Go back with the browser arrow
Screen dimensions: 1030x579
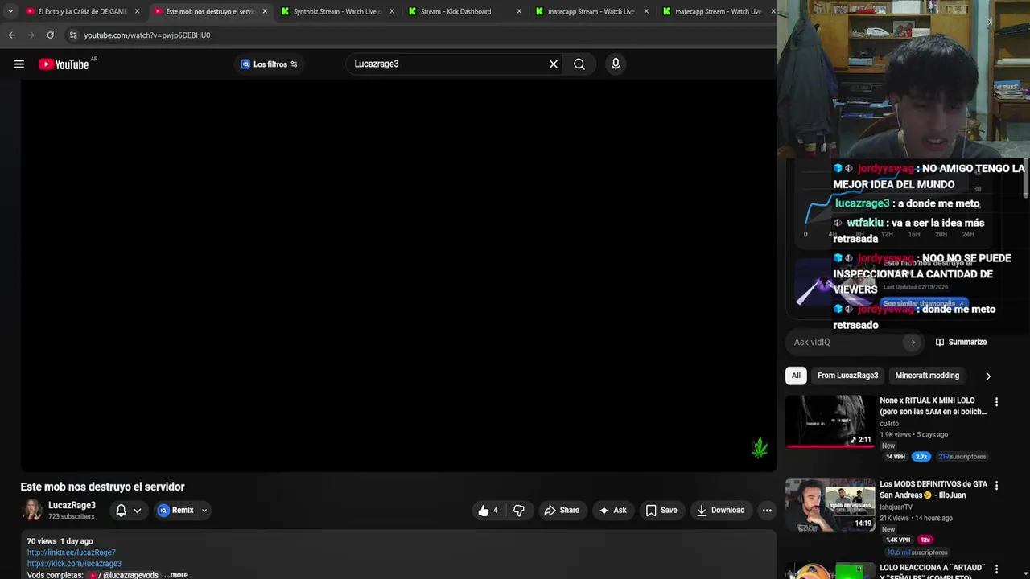click(11, 35)
